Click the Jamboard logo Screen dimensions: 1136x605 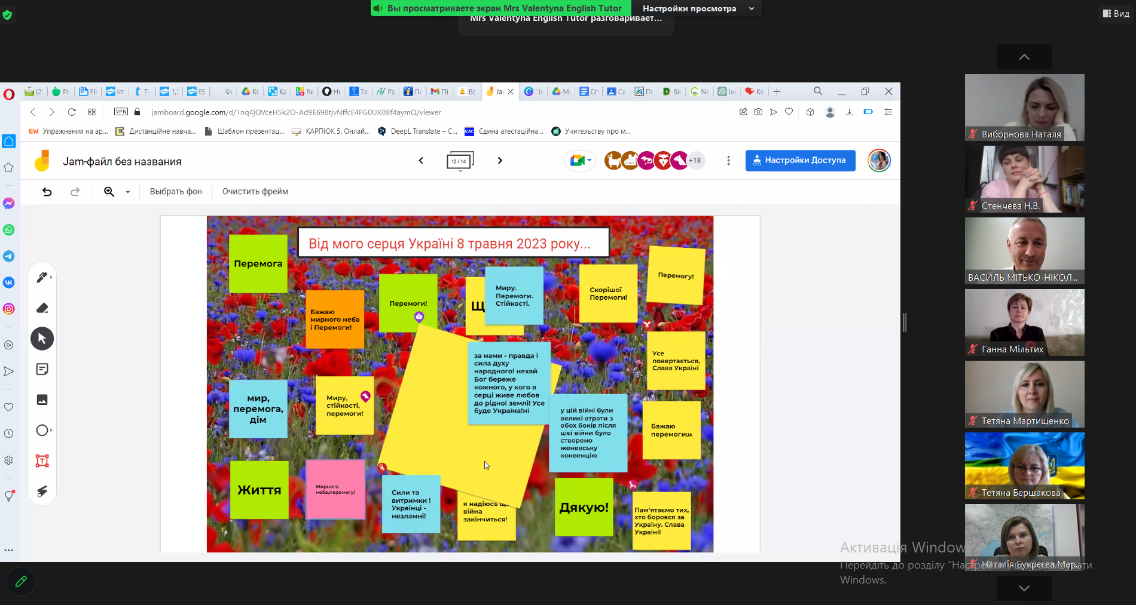42,161
